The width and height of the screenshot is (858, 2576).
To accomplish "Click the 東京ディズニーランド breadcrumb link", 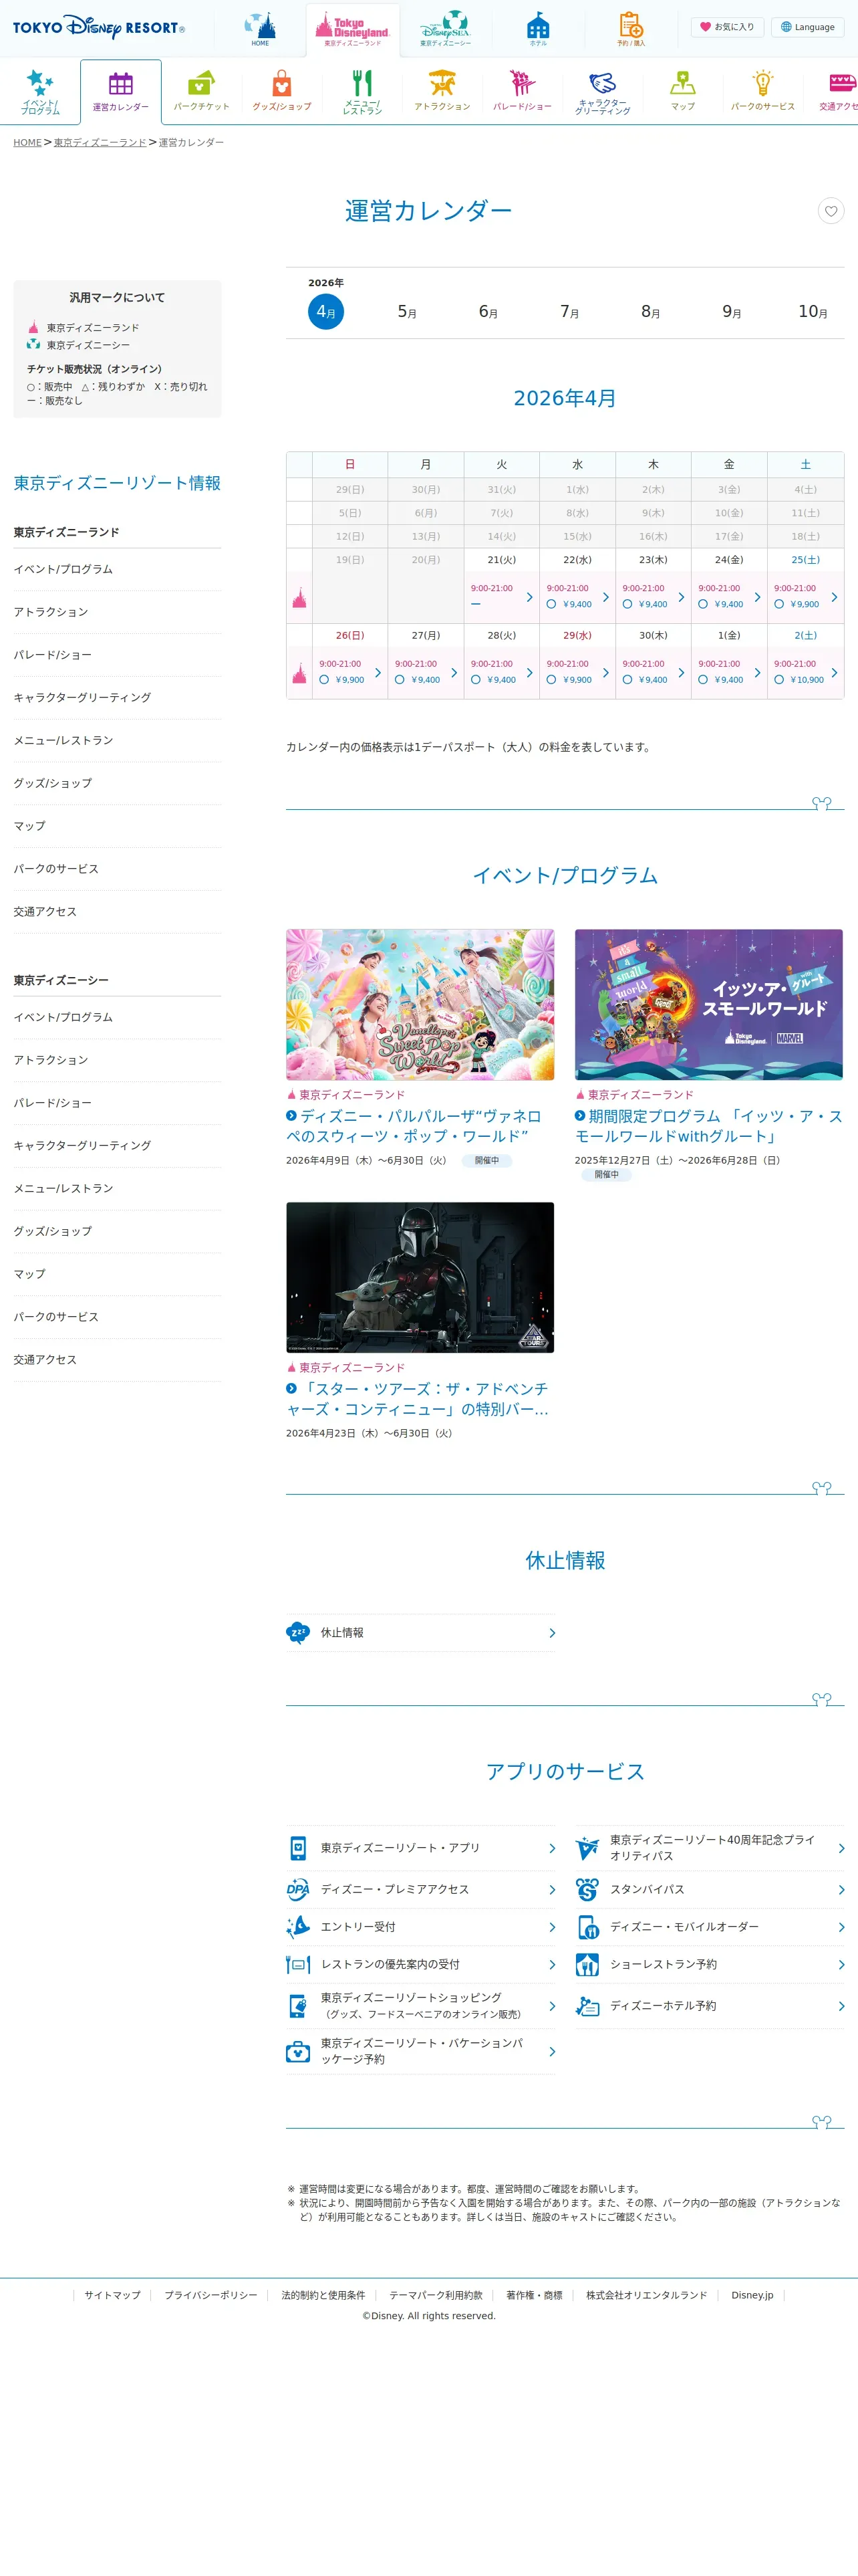I will coord(100,143).
